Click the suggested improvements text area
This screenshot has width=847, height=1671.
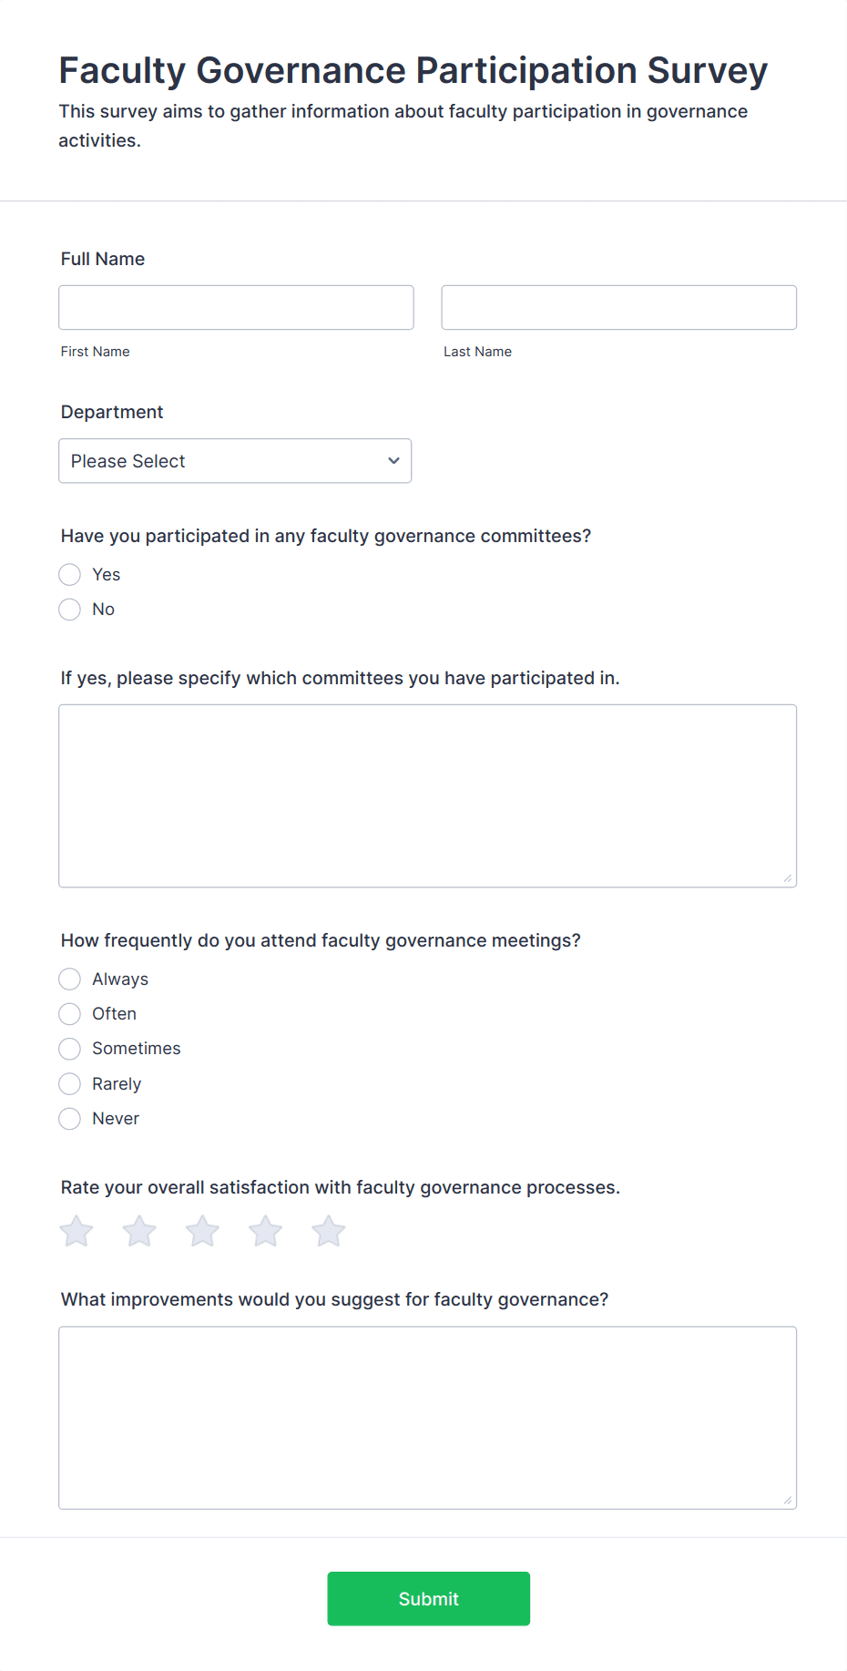coord(427,1418)
